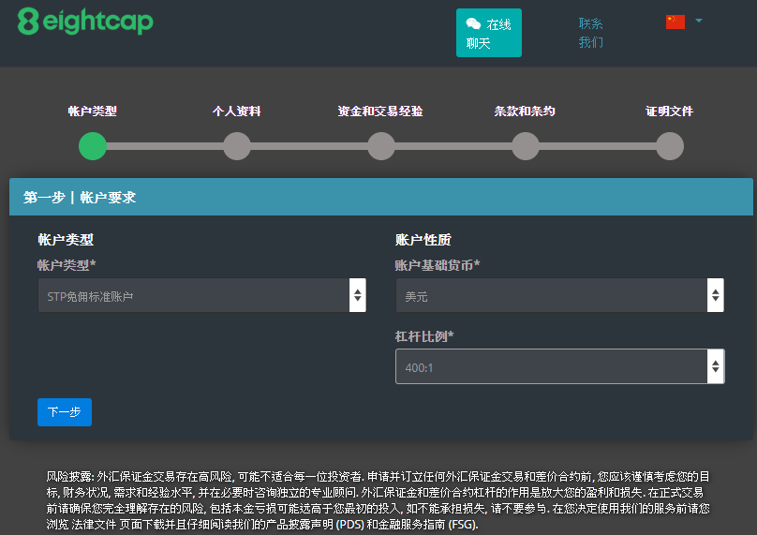Screen dimensions: 757x535
Task: Click the 资金和交易经验 step label
Action: tap(380, 111)
